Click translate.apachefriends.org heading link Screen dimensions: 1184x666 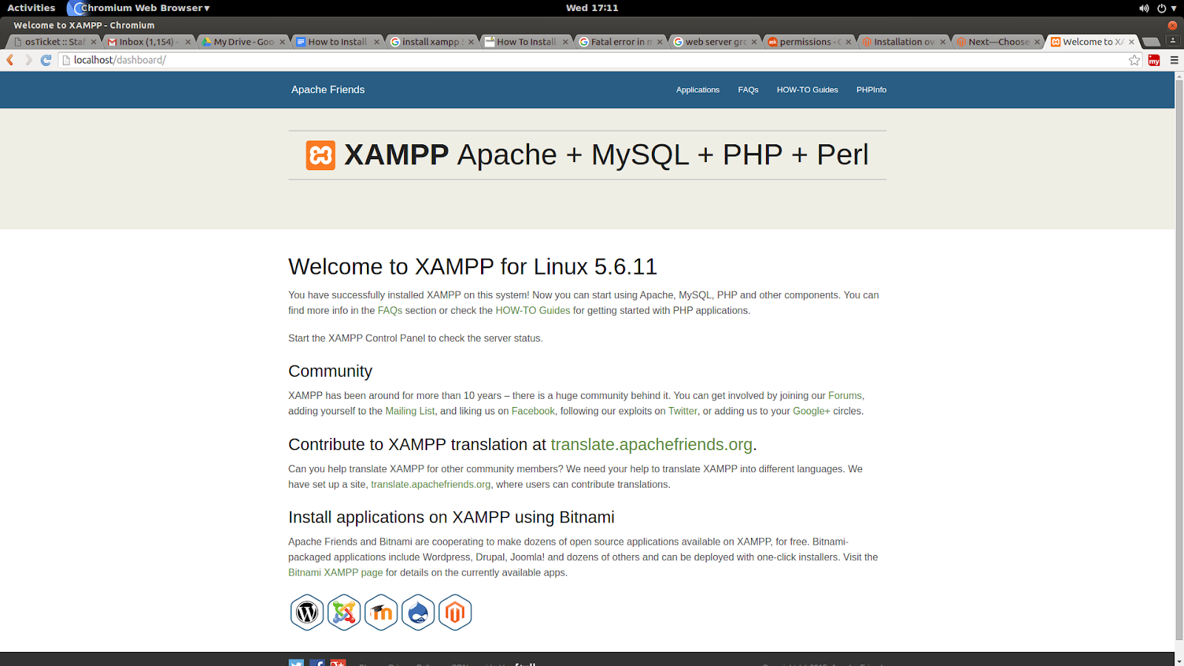(651, 445)
